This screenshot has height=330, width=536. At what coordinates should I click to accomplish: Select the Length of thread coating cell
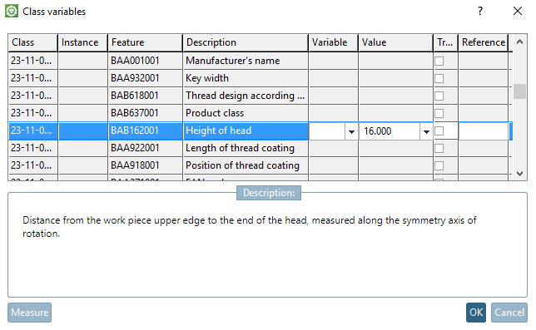tap(246, 148)
